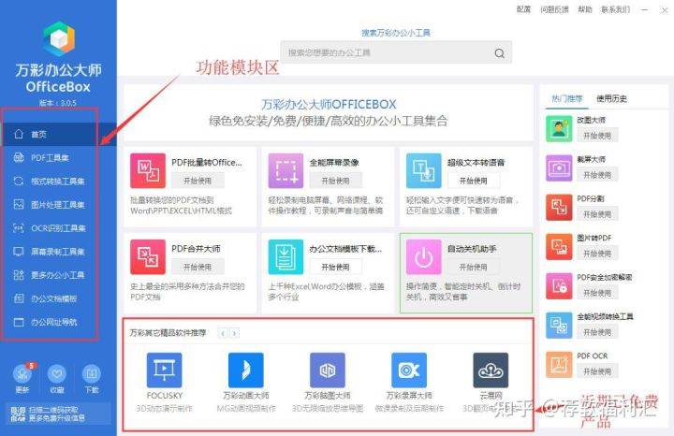Start using 全能屏幕录像 tool
The width and height of the screenshot is (674, 436).
(x=335, y=181)
